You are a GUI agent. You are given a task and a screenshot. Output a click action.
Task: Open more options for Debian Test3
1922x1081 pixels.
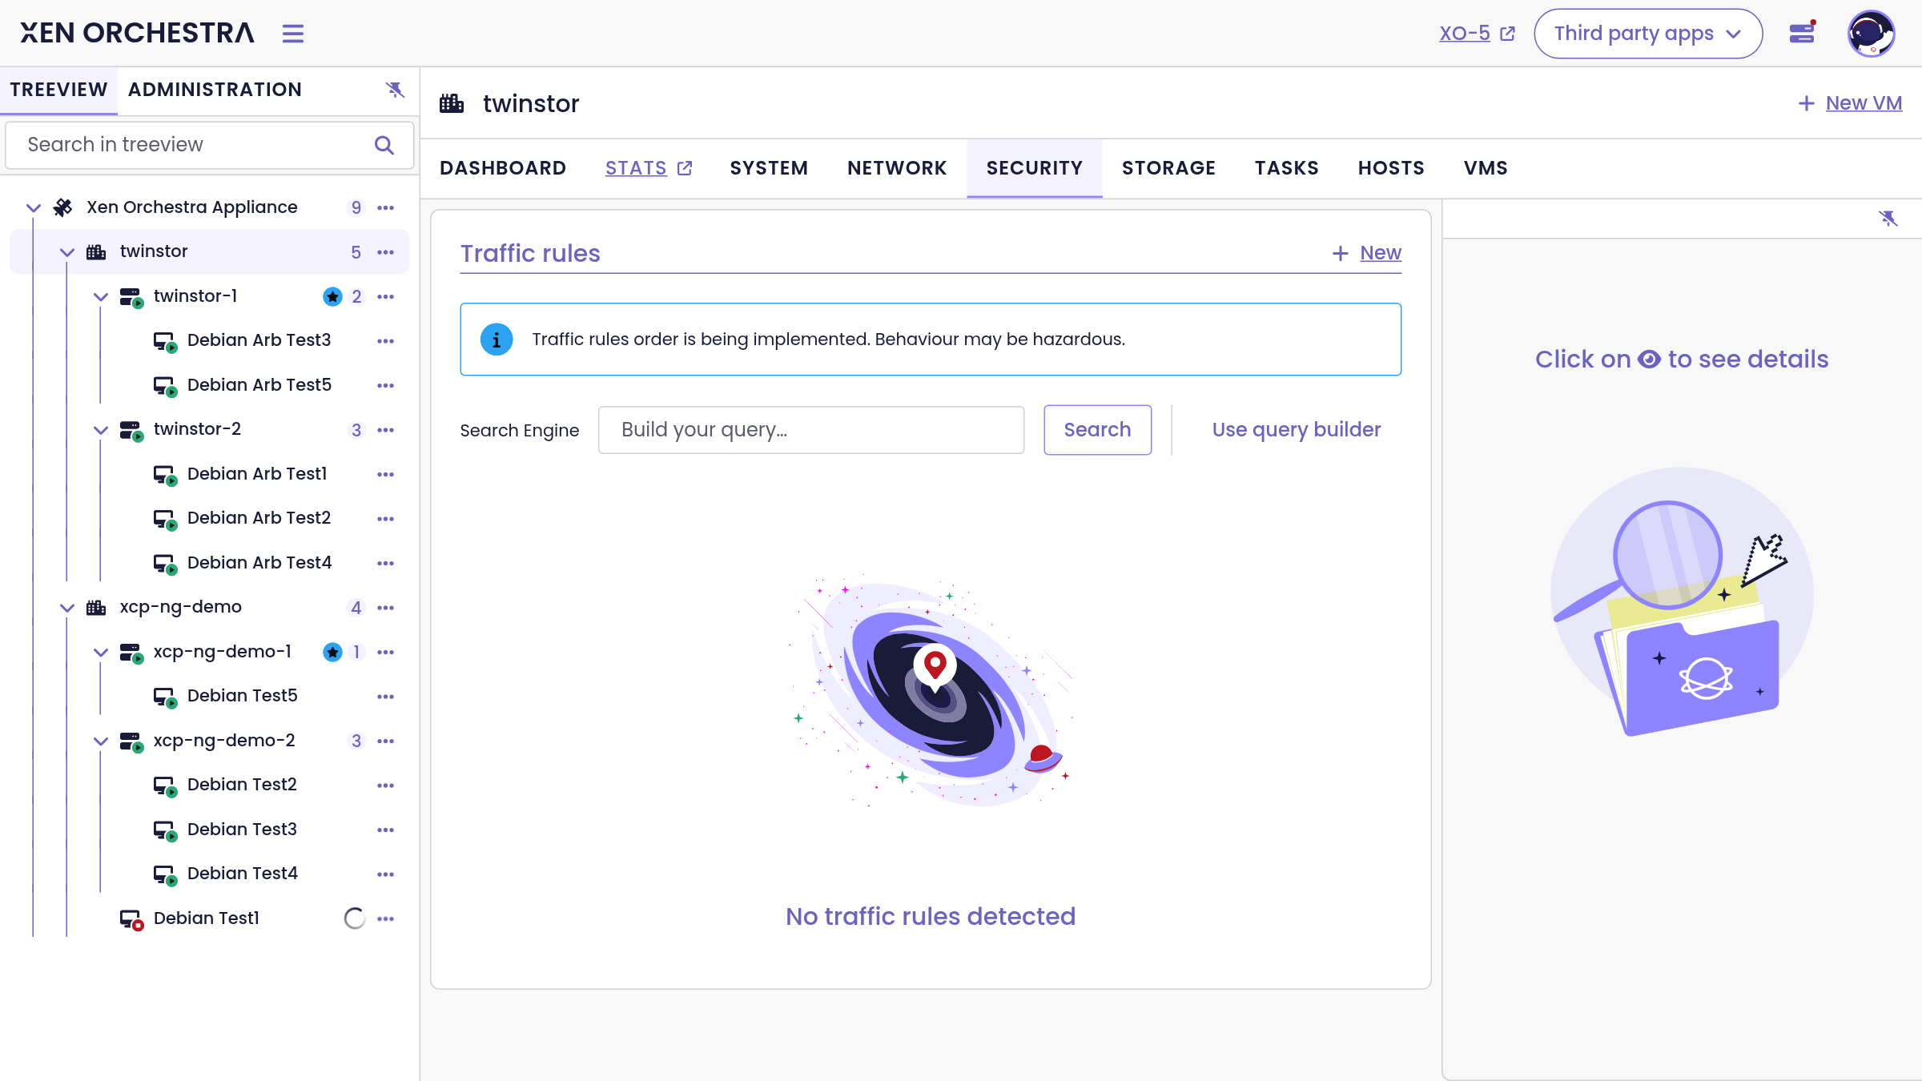coord(386,830)
